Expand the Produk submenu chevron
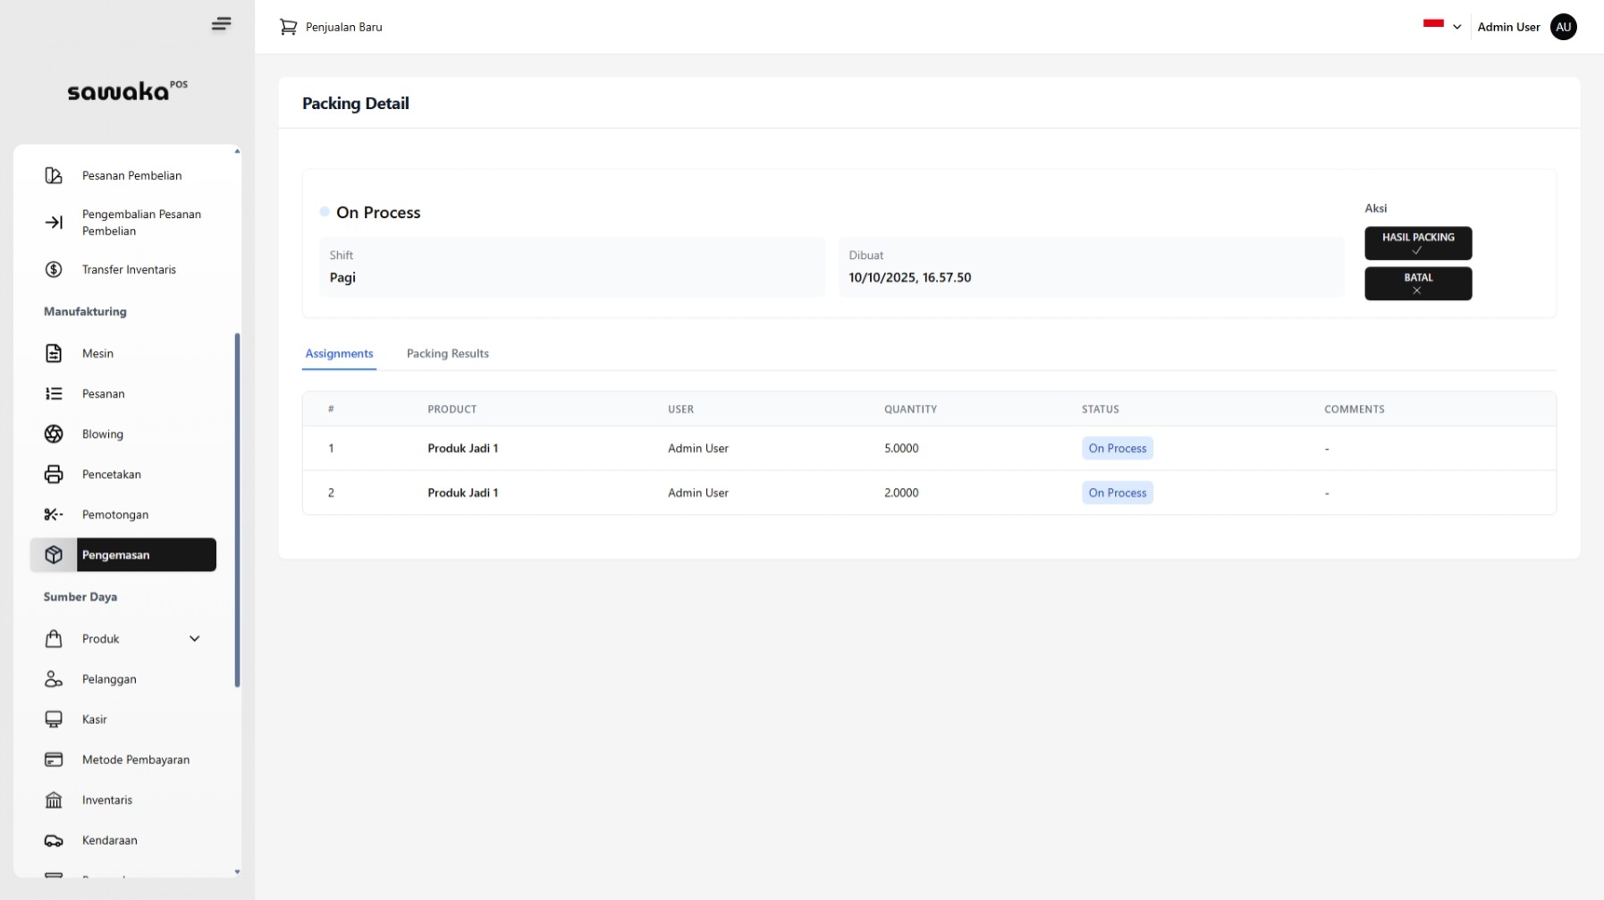The width and height of the screenshot is (1604, 900). click(194, 639)
